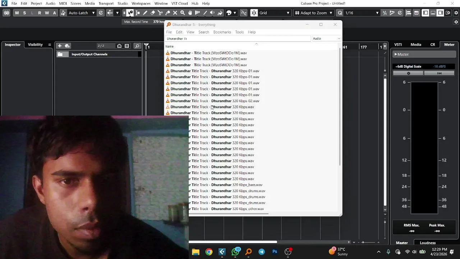
Task: Toggle global Mute M button
Action: [17, 13]
